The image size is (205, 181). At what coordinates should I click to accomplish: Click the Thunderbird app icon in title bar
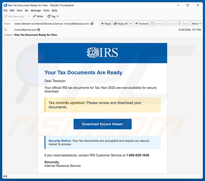[x=5, y=5]
